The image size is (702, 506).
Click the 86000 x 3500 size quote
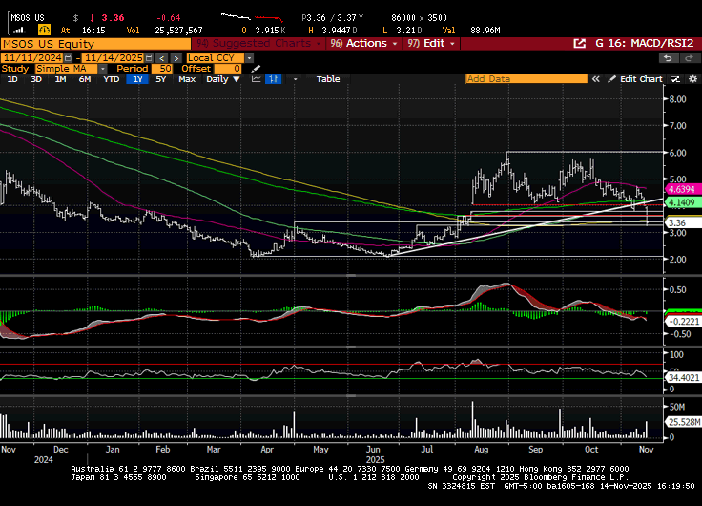click(419, 18)
